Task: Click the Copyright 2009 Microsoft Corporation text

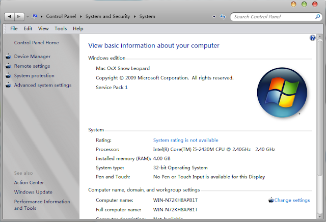Action: pos(165,78)
